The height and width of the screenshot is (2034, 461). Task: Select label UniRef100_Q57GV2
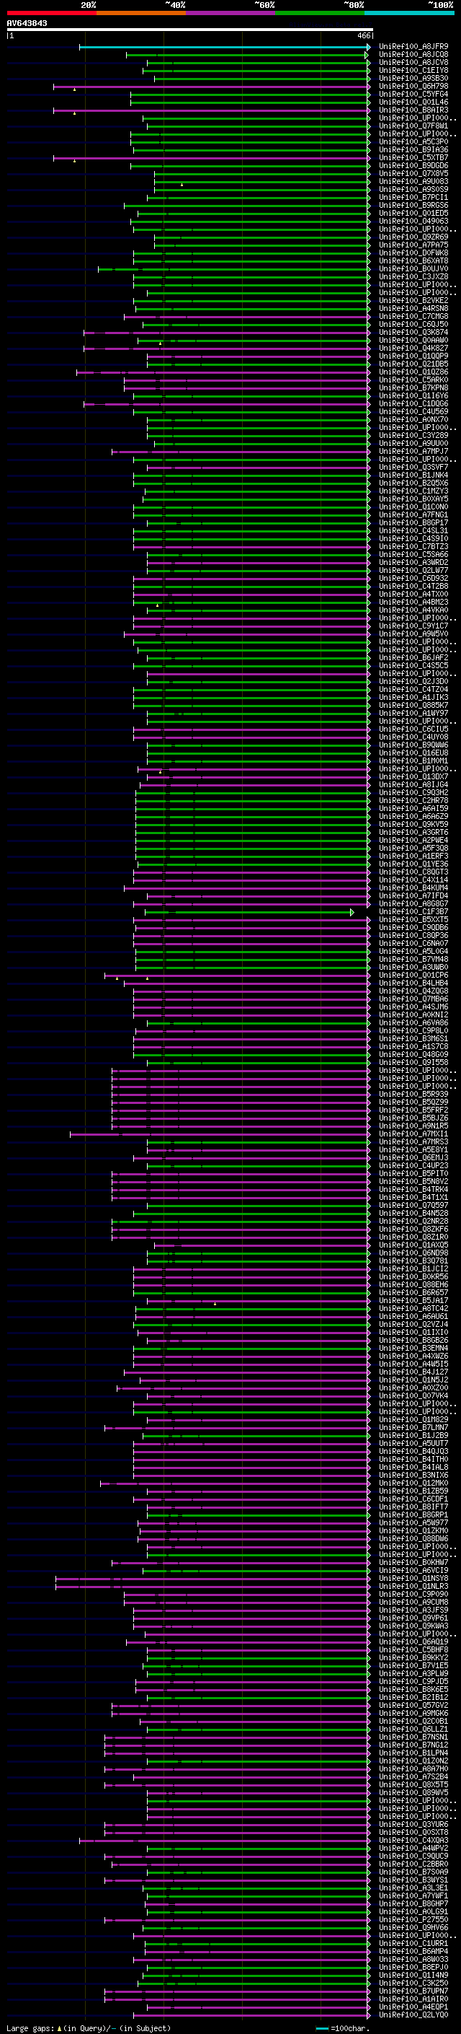pyautogui.click(x=413, y=1706)
